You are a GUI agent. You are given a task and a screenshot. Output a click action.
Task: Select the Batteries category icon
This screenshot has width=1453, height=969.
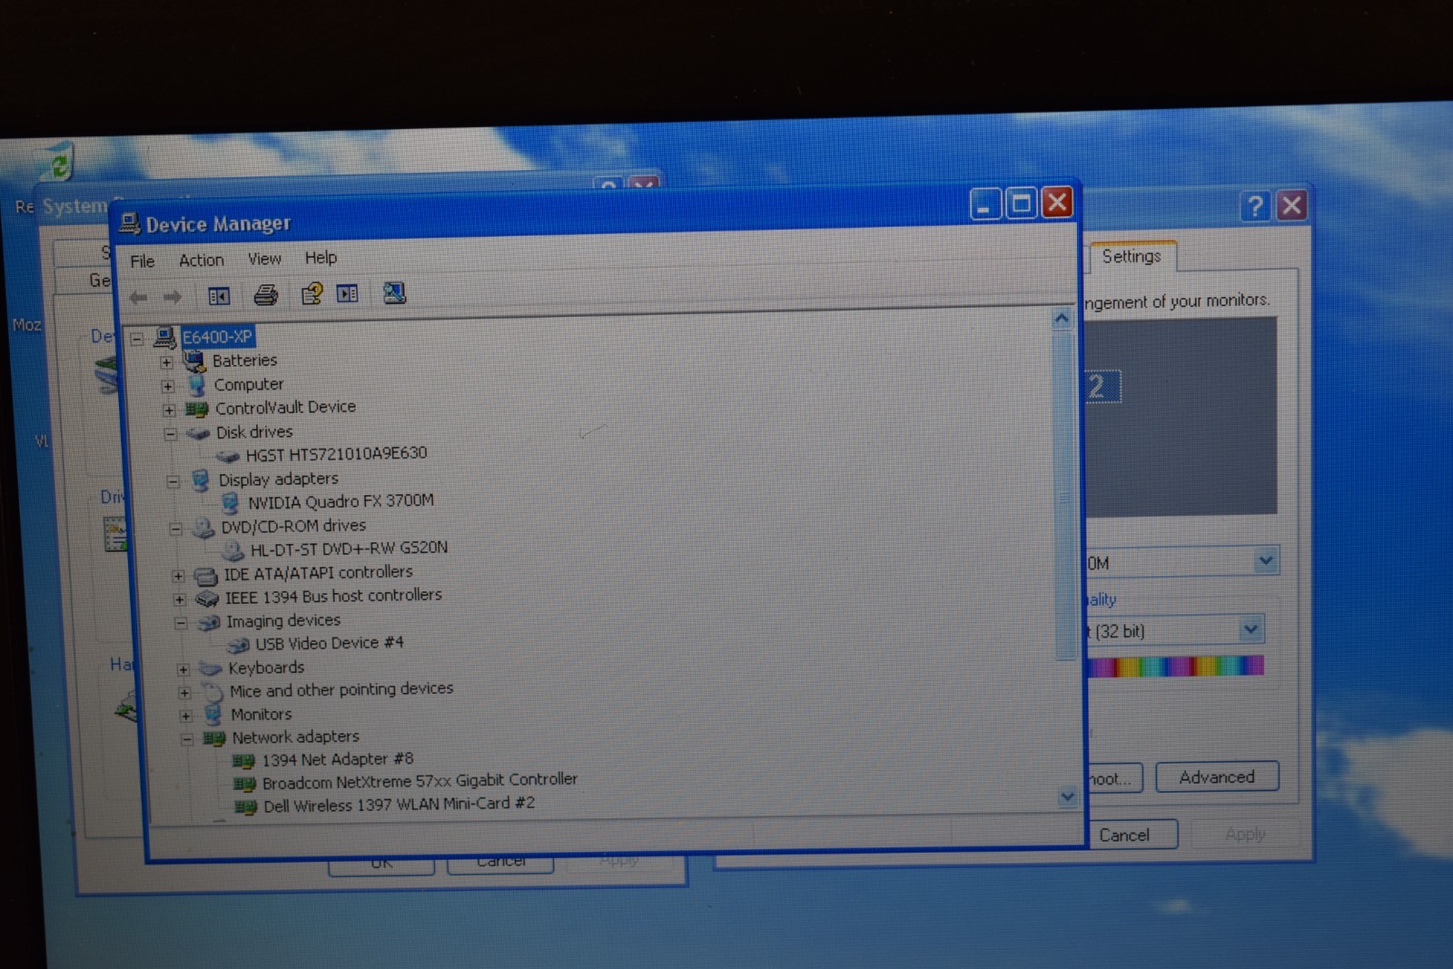pyautogui.click(x=194, y=361)
